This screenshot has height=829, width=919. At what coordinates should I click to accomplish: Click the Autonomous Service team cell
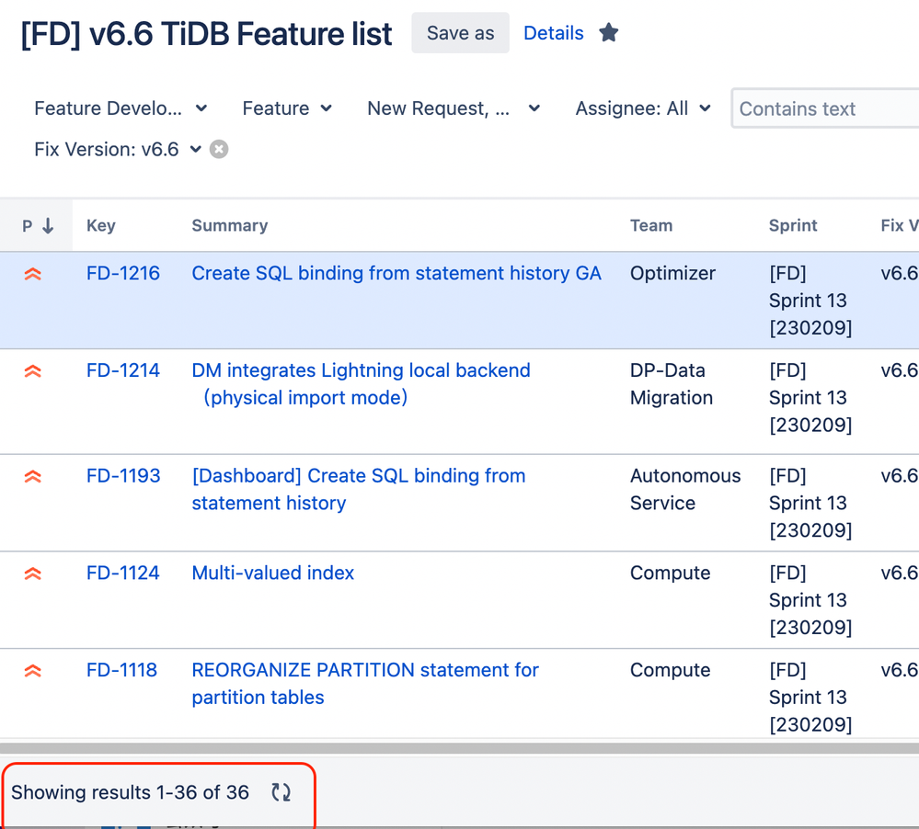685,490
